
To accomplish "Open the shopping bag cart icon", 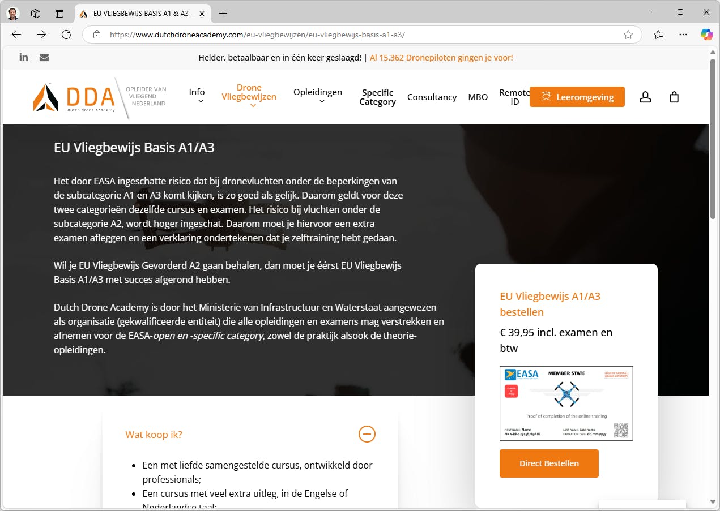I will coord(674,97).
